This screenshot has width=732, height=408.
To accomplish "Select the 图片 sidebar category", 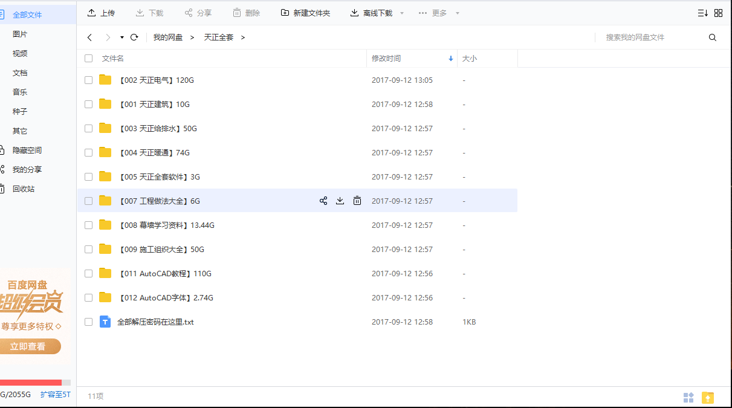I will pyautogui.click(x=20, y=34).
